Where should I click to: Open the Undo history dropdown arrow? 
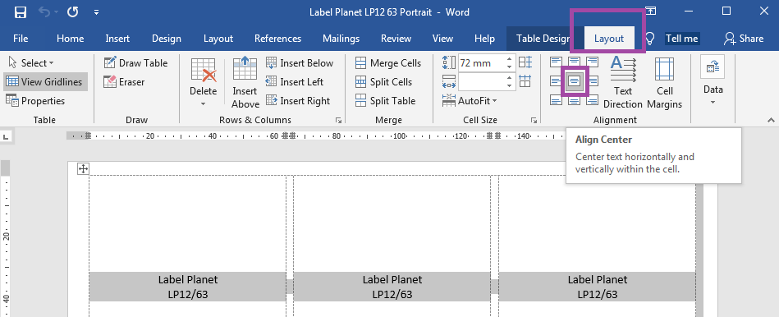tap(56, 12)
